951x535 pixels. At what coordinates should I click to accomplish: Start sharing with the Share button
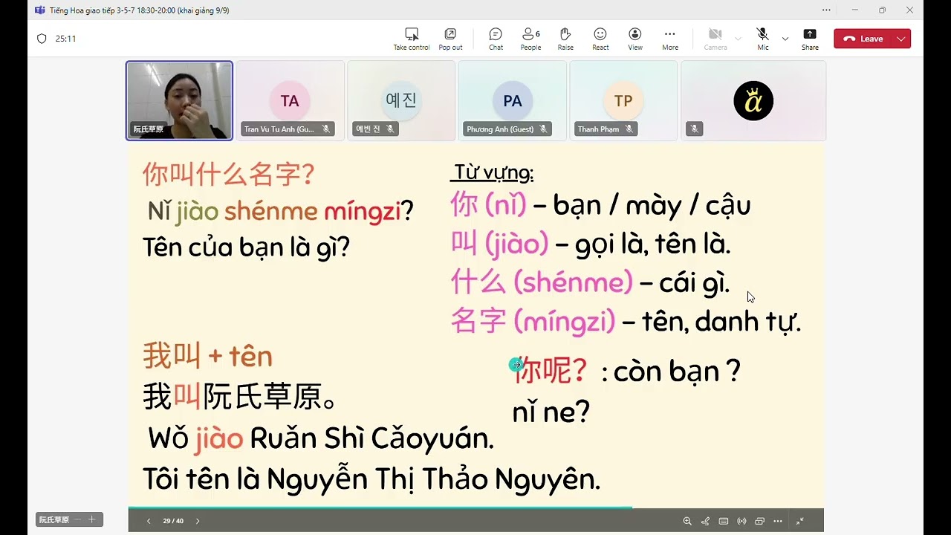(810, 39)
